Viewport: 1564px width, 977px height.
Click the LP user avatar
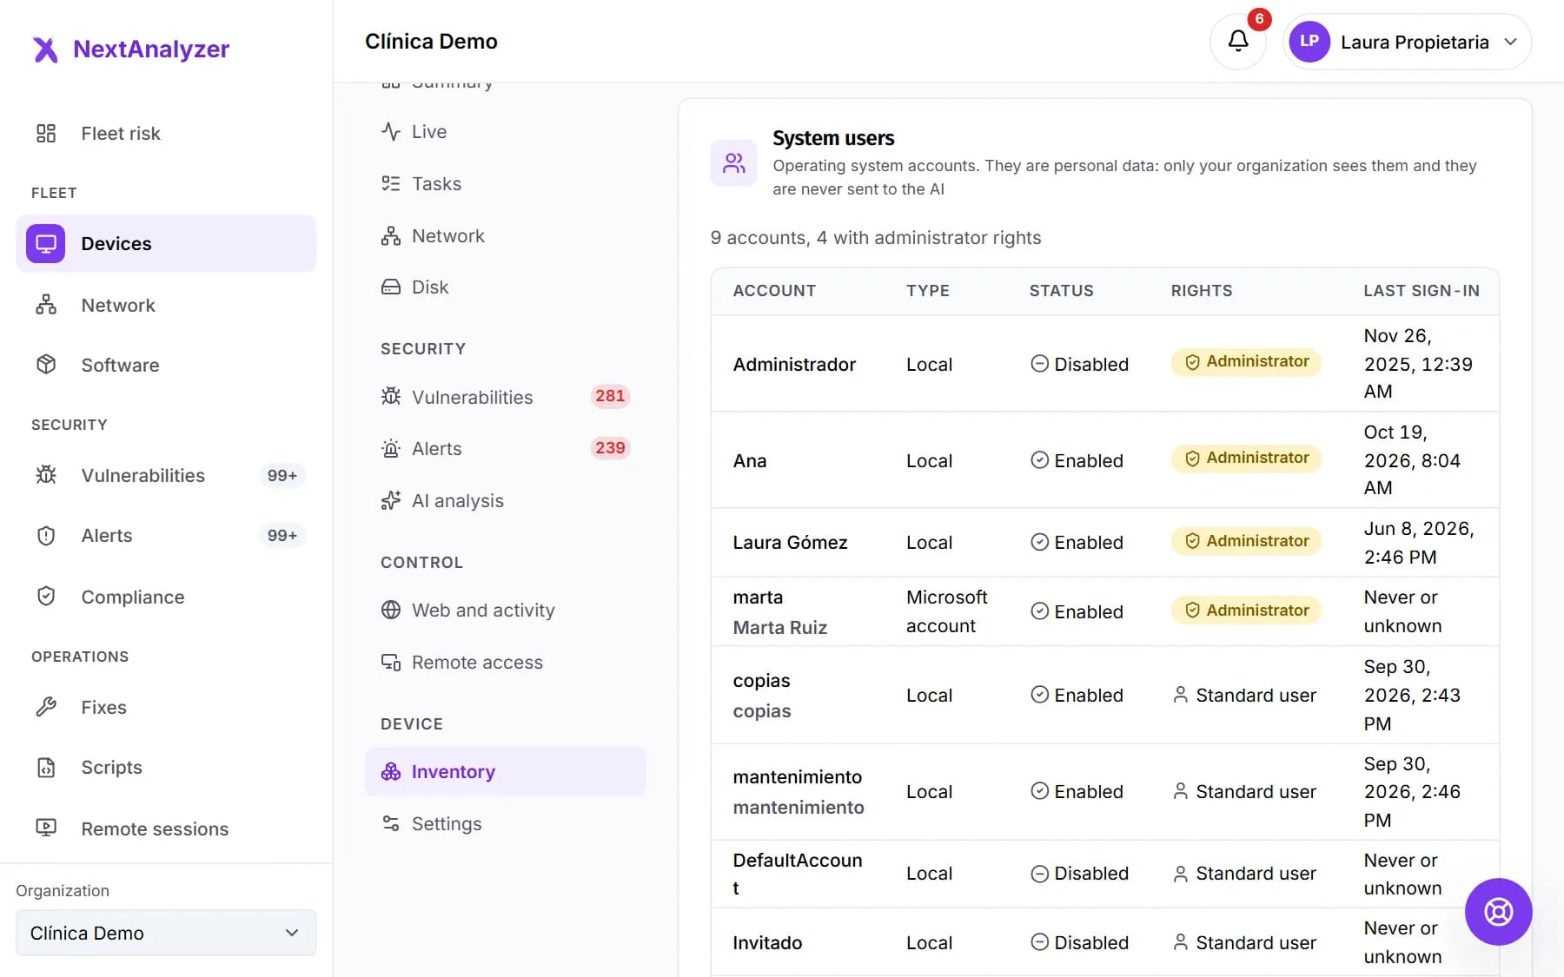click(x=1309, y=41)
